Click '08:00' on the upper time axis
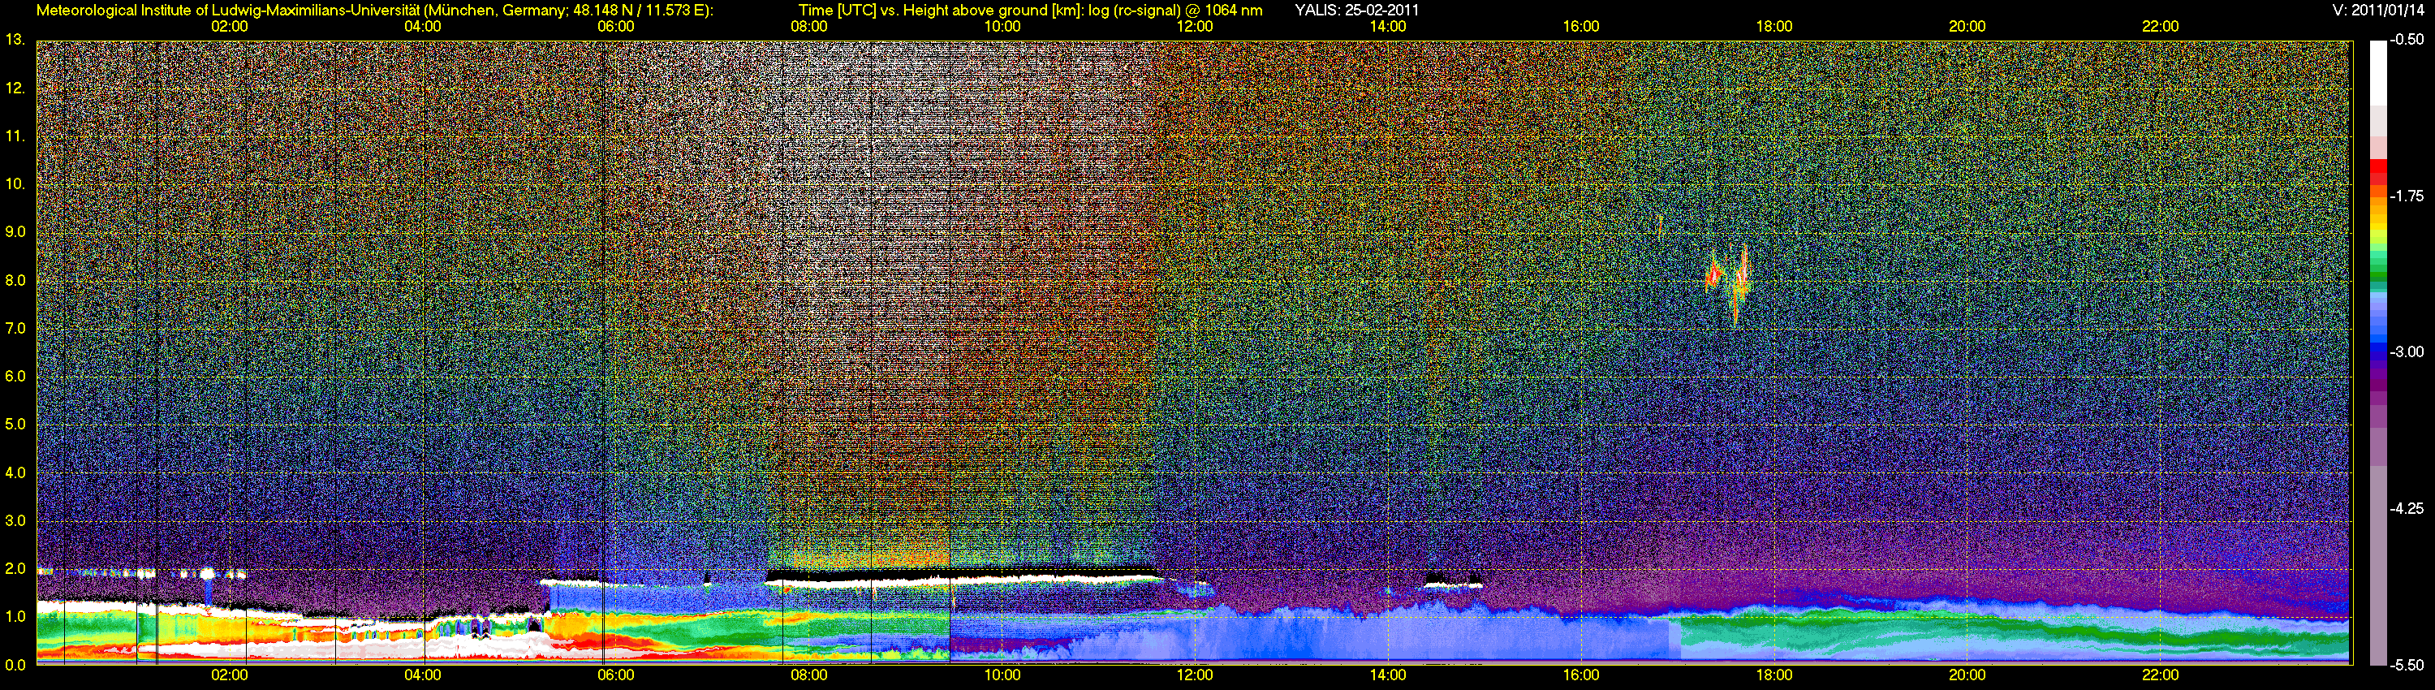 pos(809,27)
